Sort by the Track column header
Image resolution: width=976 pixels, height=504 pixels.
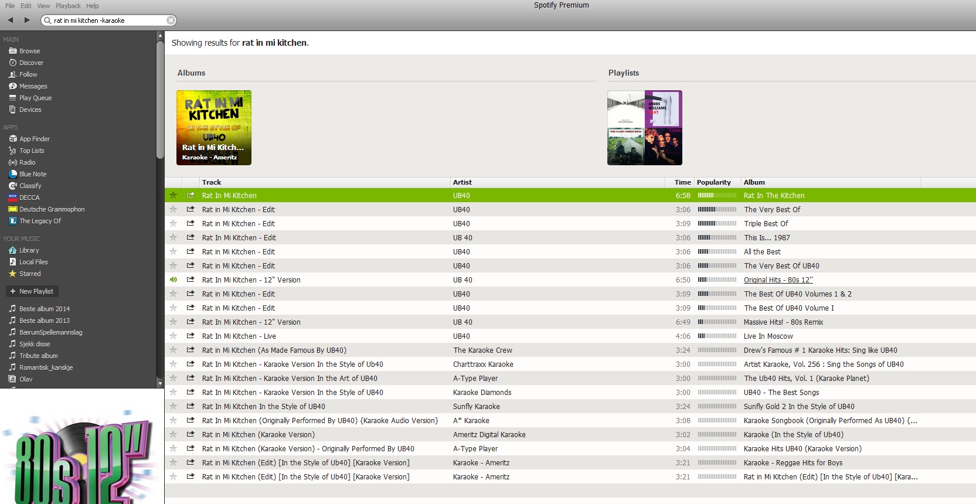pyautogui.click(x=325, y=182)
